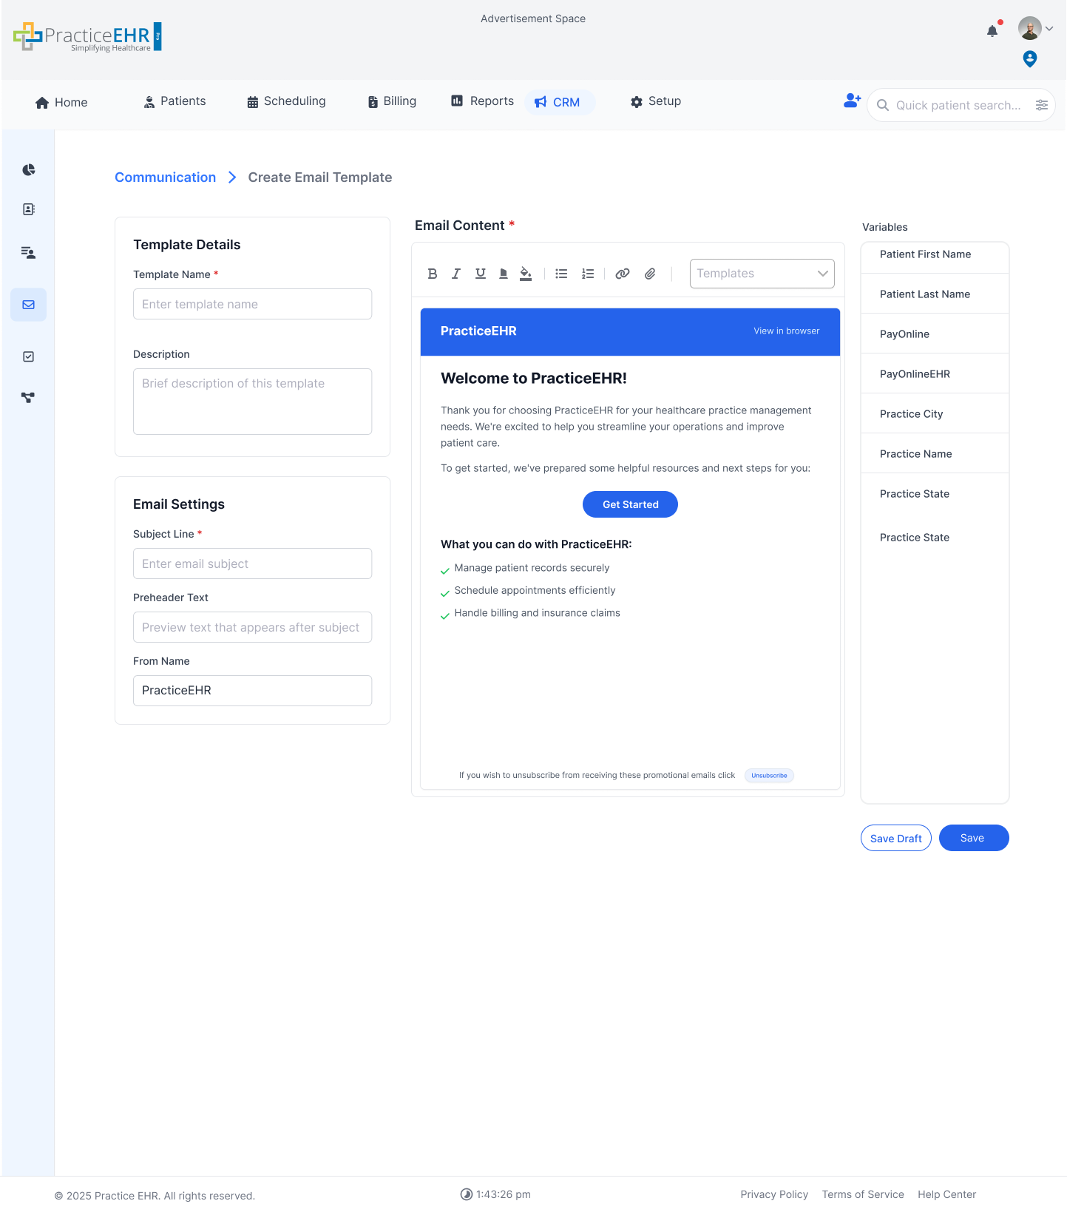
Task: Open sidebar email envelope icon
Action: 28,305
